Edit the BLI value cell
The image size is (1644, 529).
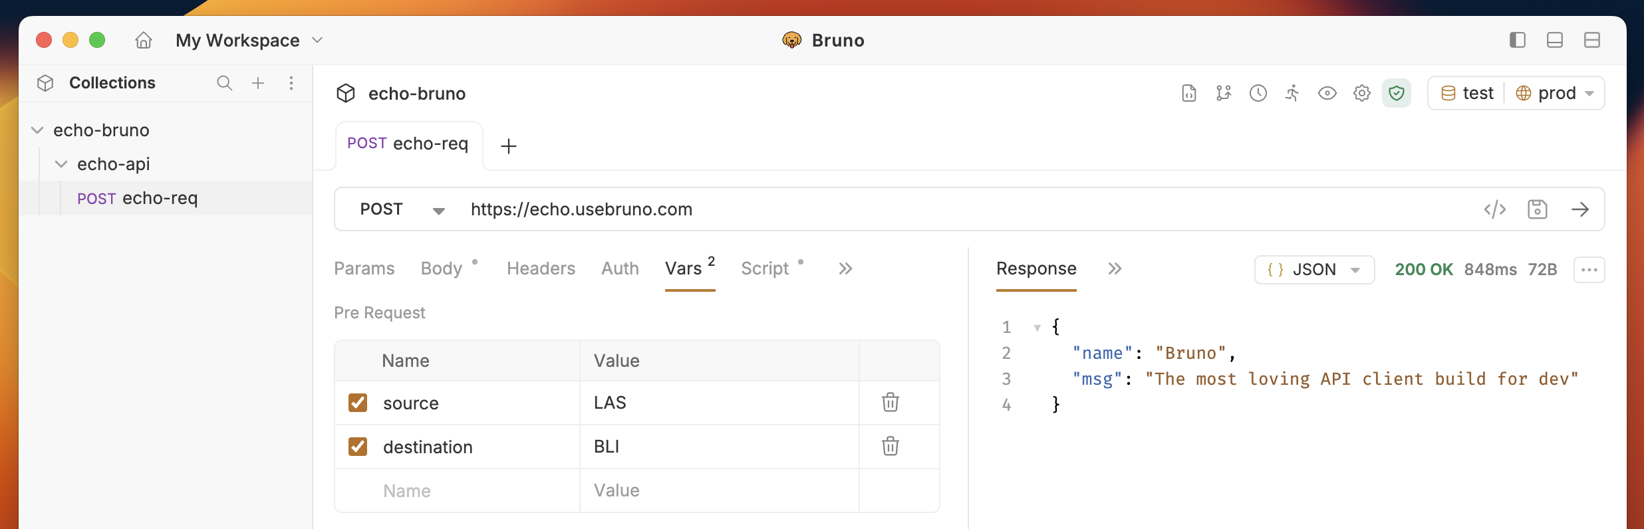coord(720,447)
